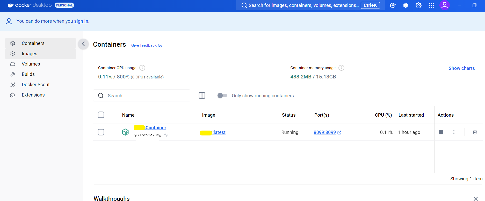Open the Docker Scout sidebar item

[x=40, y=85]
